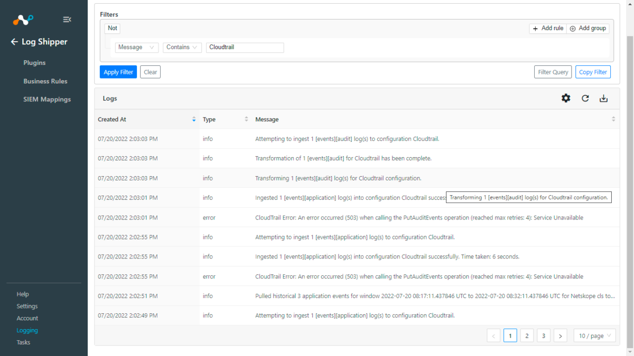Open the Business Rules section
Viewport: 634px width, 356px height.
[x=45, y=81]
